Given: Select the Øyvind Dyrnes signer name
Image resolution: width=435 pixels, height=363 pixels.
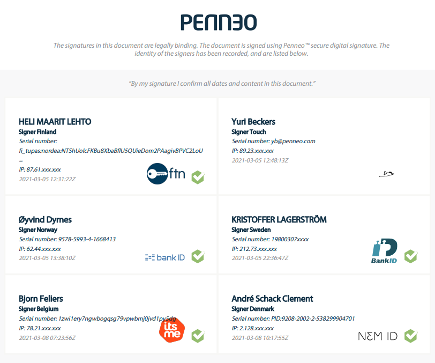Looking at the screenshot, I should [45, 220].
